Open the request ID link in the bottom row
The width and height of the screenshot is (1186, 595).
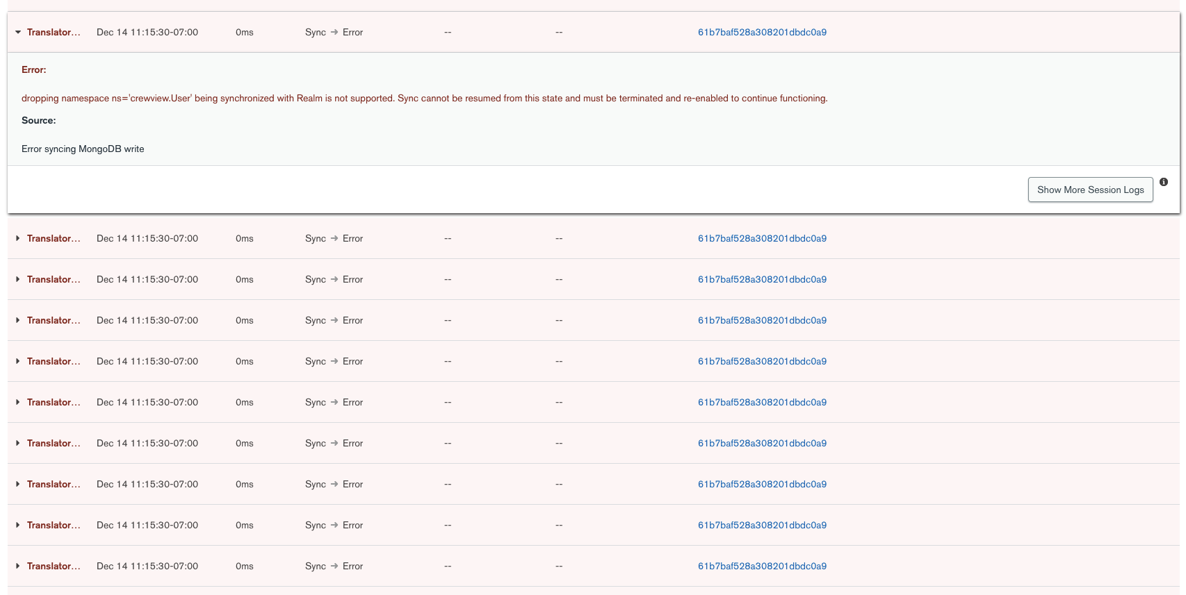(762, 567)
